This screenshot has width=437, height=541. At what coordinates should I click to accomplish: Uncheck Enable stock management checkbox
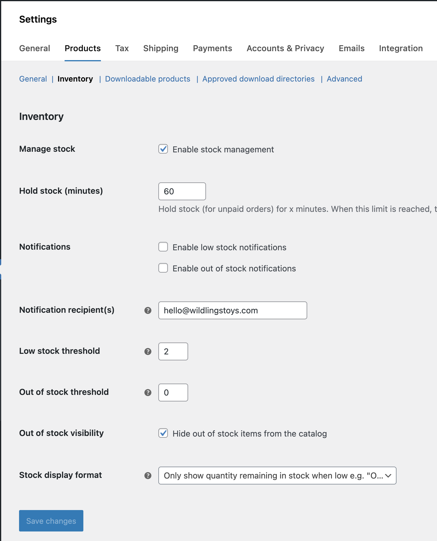point(163,149)
